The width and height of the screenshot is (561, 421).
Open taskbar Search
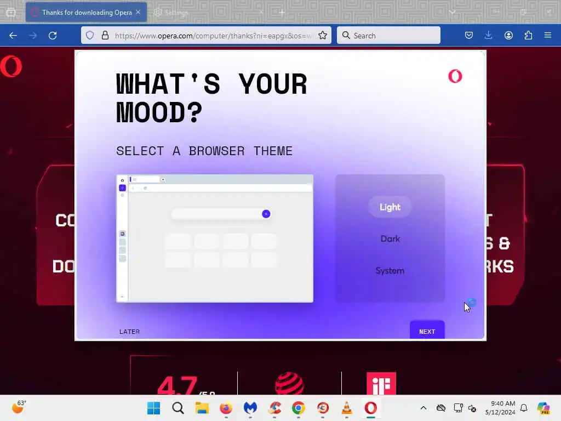(x=178, y=408)
